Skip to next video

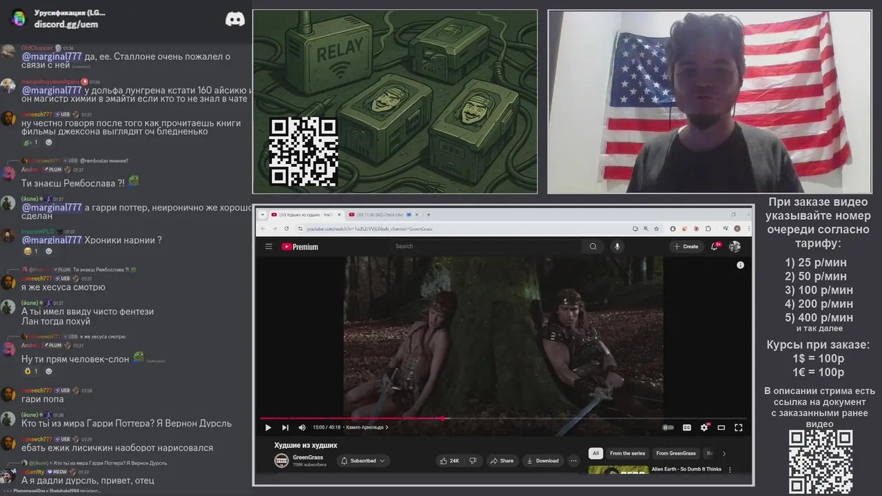285,427
